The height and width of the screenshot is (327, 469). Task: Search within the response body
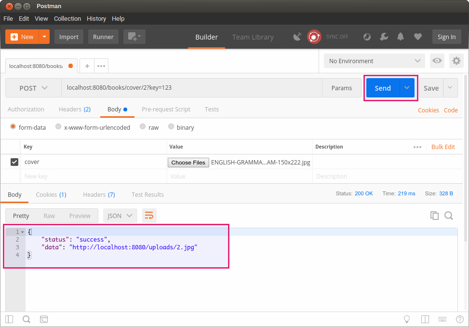coord(449,216)
